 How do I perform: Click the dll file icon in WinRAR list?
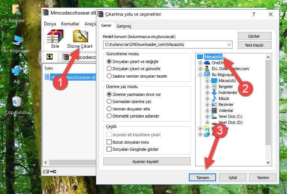coord(47,77)
